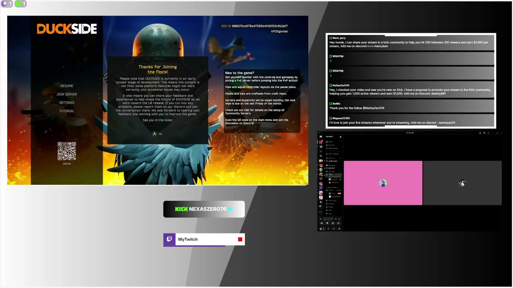Image resolution: width=513 pixels, height=288 pixels.
Task: Open the media-drops Discord channel
Action: click(x=332, y=161)
